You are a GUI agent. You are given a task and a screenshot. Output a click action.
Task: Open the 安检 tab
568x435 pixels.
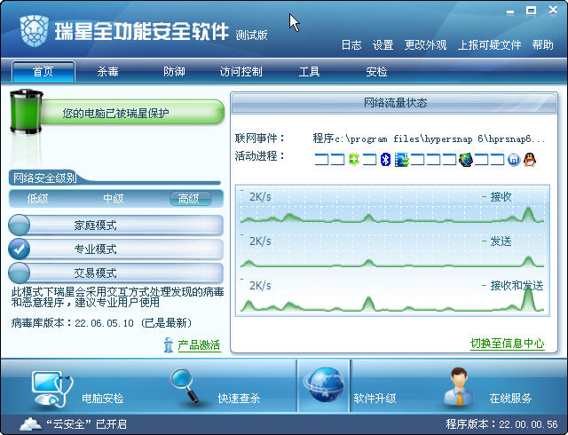376,71
